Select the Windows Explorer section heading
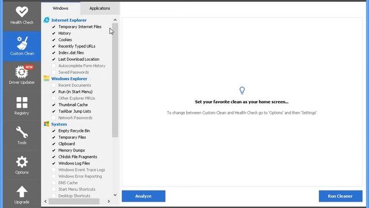 pos(69,79)
